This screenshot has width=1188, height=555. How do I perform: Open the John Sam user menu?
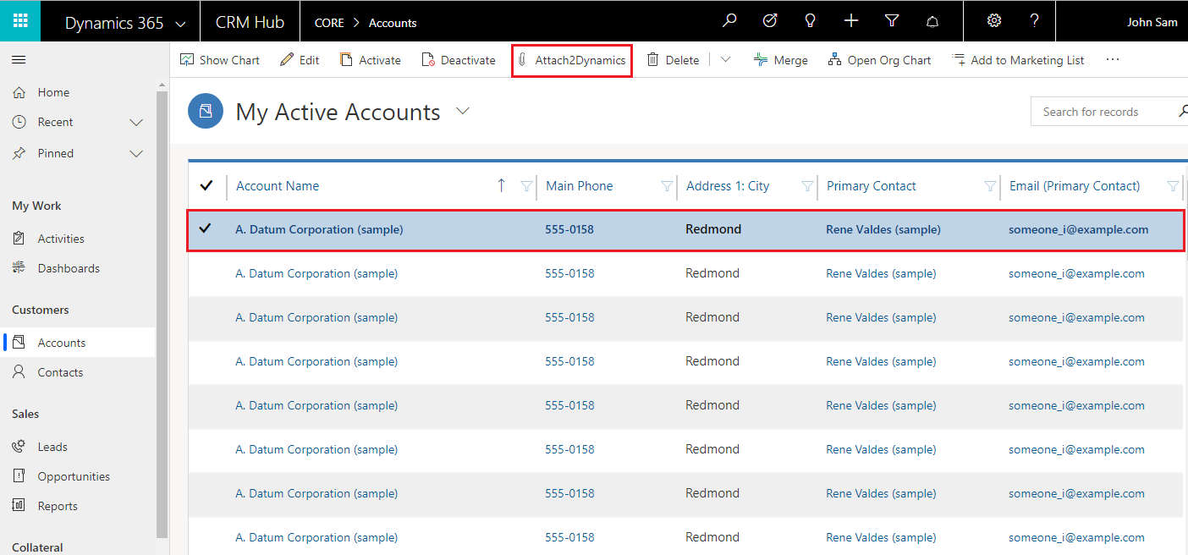1152,22
